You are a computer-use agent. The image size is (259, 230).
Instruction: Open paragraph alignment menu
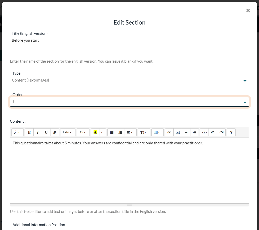coord(130,132)
